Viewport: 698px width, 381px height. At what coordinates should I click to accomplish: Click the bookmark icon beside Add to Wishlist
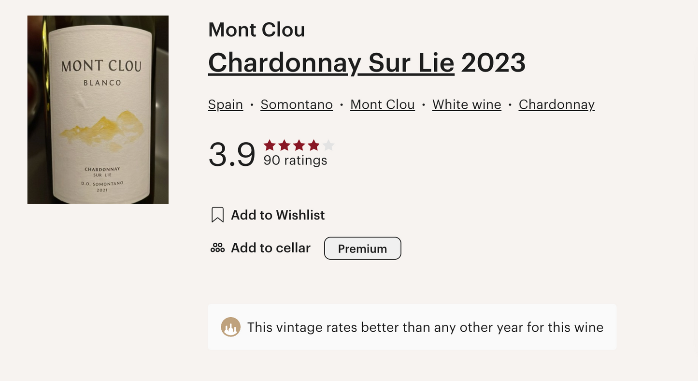tap(217, 215)
